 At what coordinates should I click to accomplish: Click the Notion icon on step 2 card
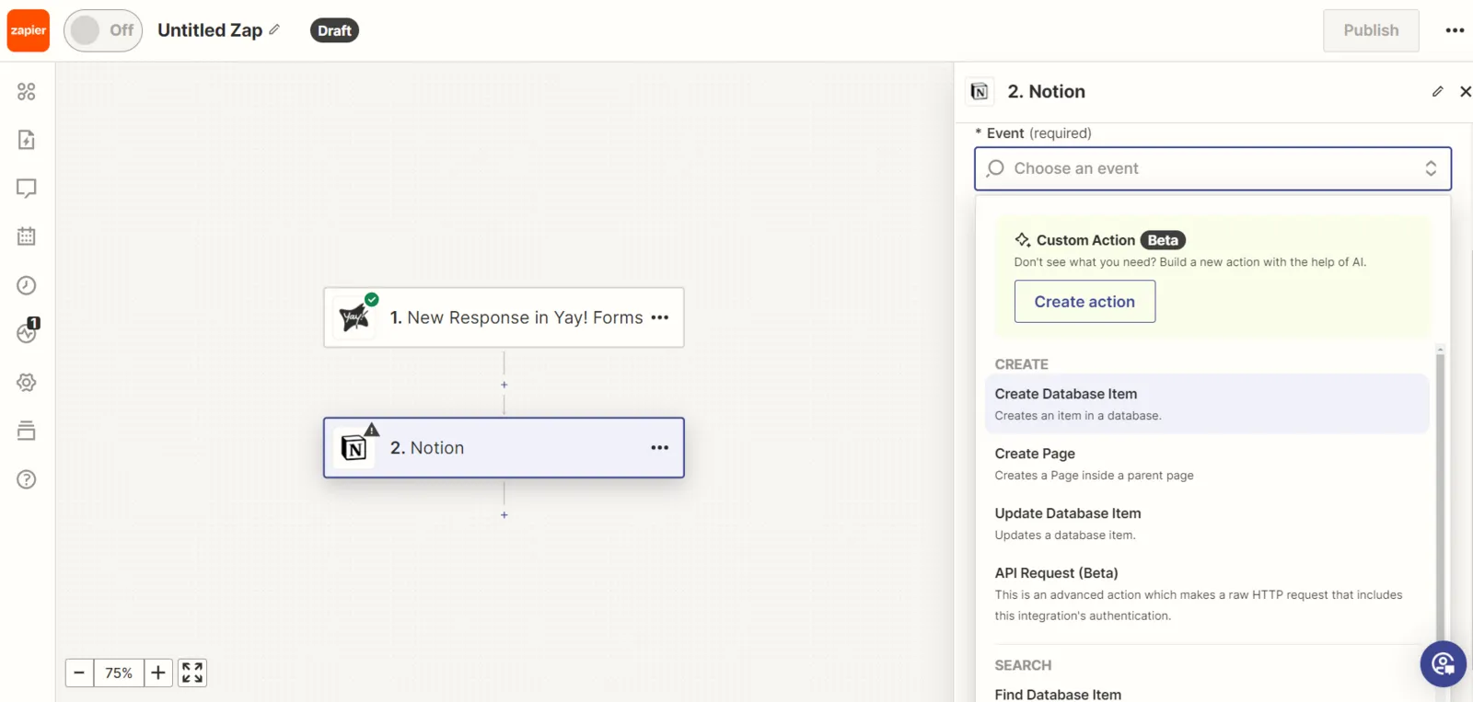coord(354,448)
